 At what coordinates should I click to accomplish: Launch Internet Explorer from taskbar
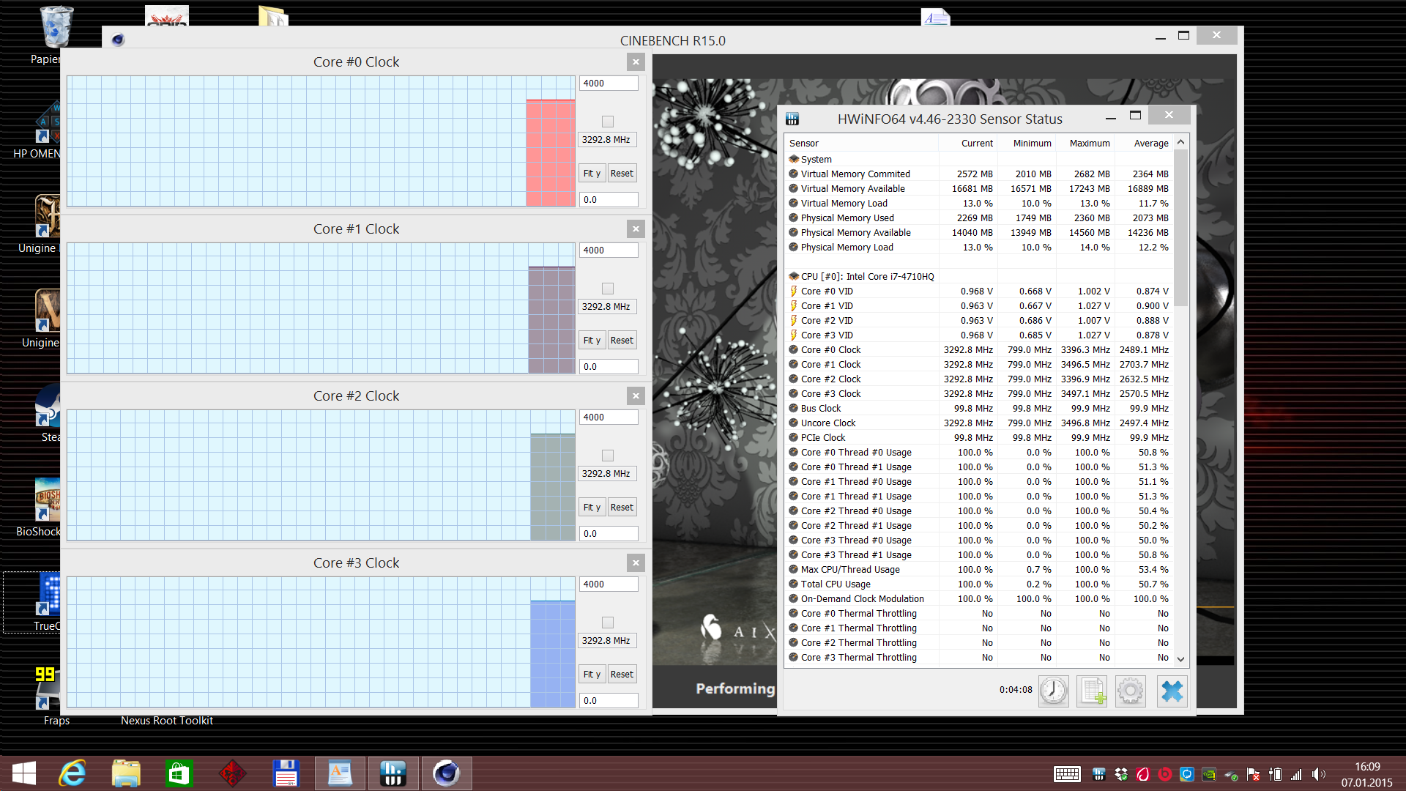[x=72, y=773]
